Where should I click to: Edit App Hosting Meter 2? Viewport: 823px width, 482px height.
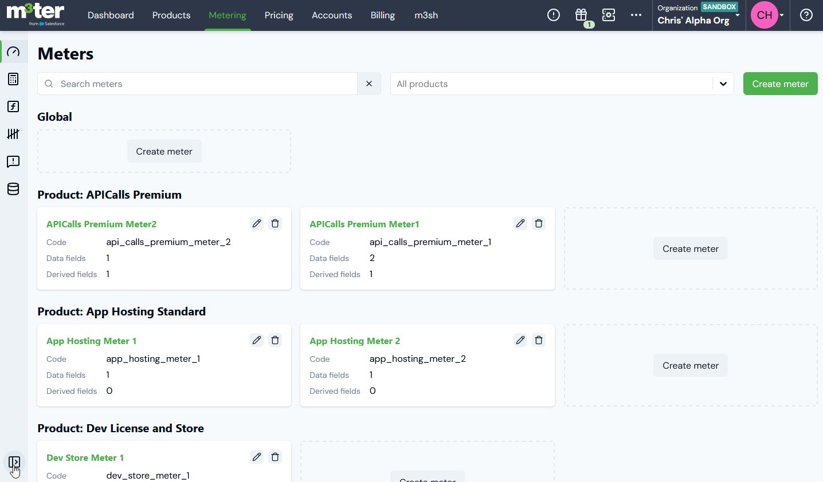(x=520, y=340)
